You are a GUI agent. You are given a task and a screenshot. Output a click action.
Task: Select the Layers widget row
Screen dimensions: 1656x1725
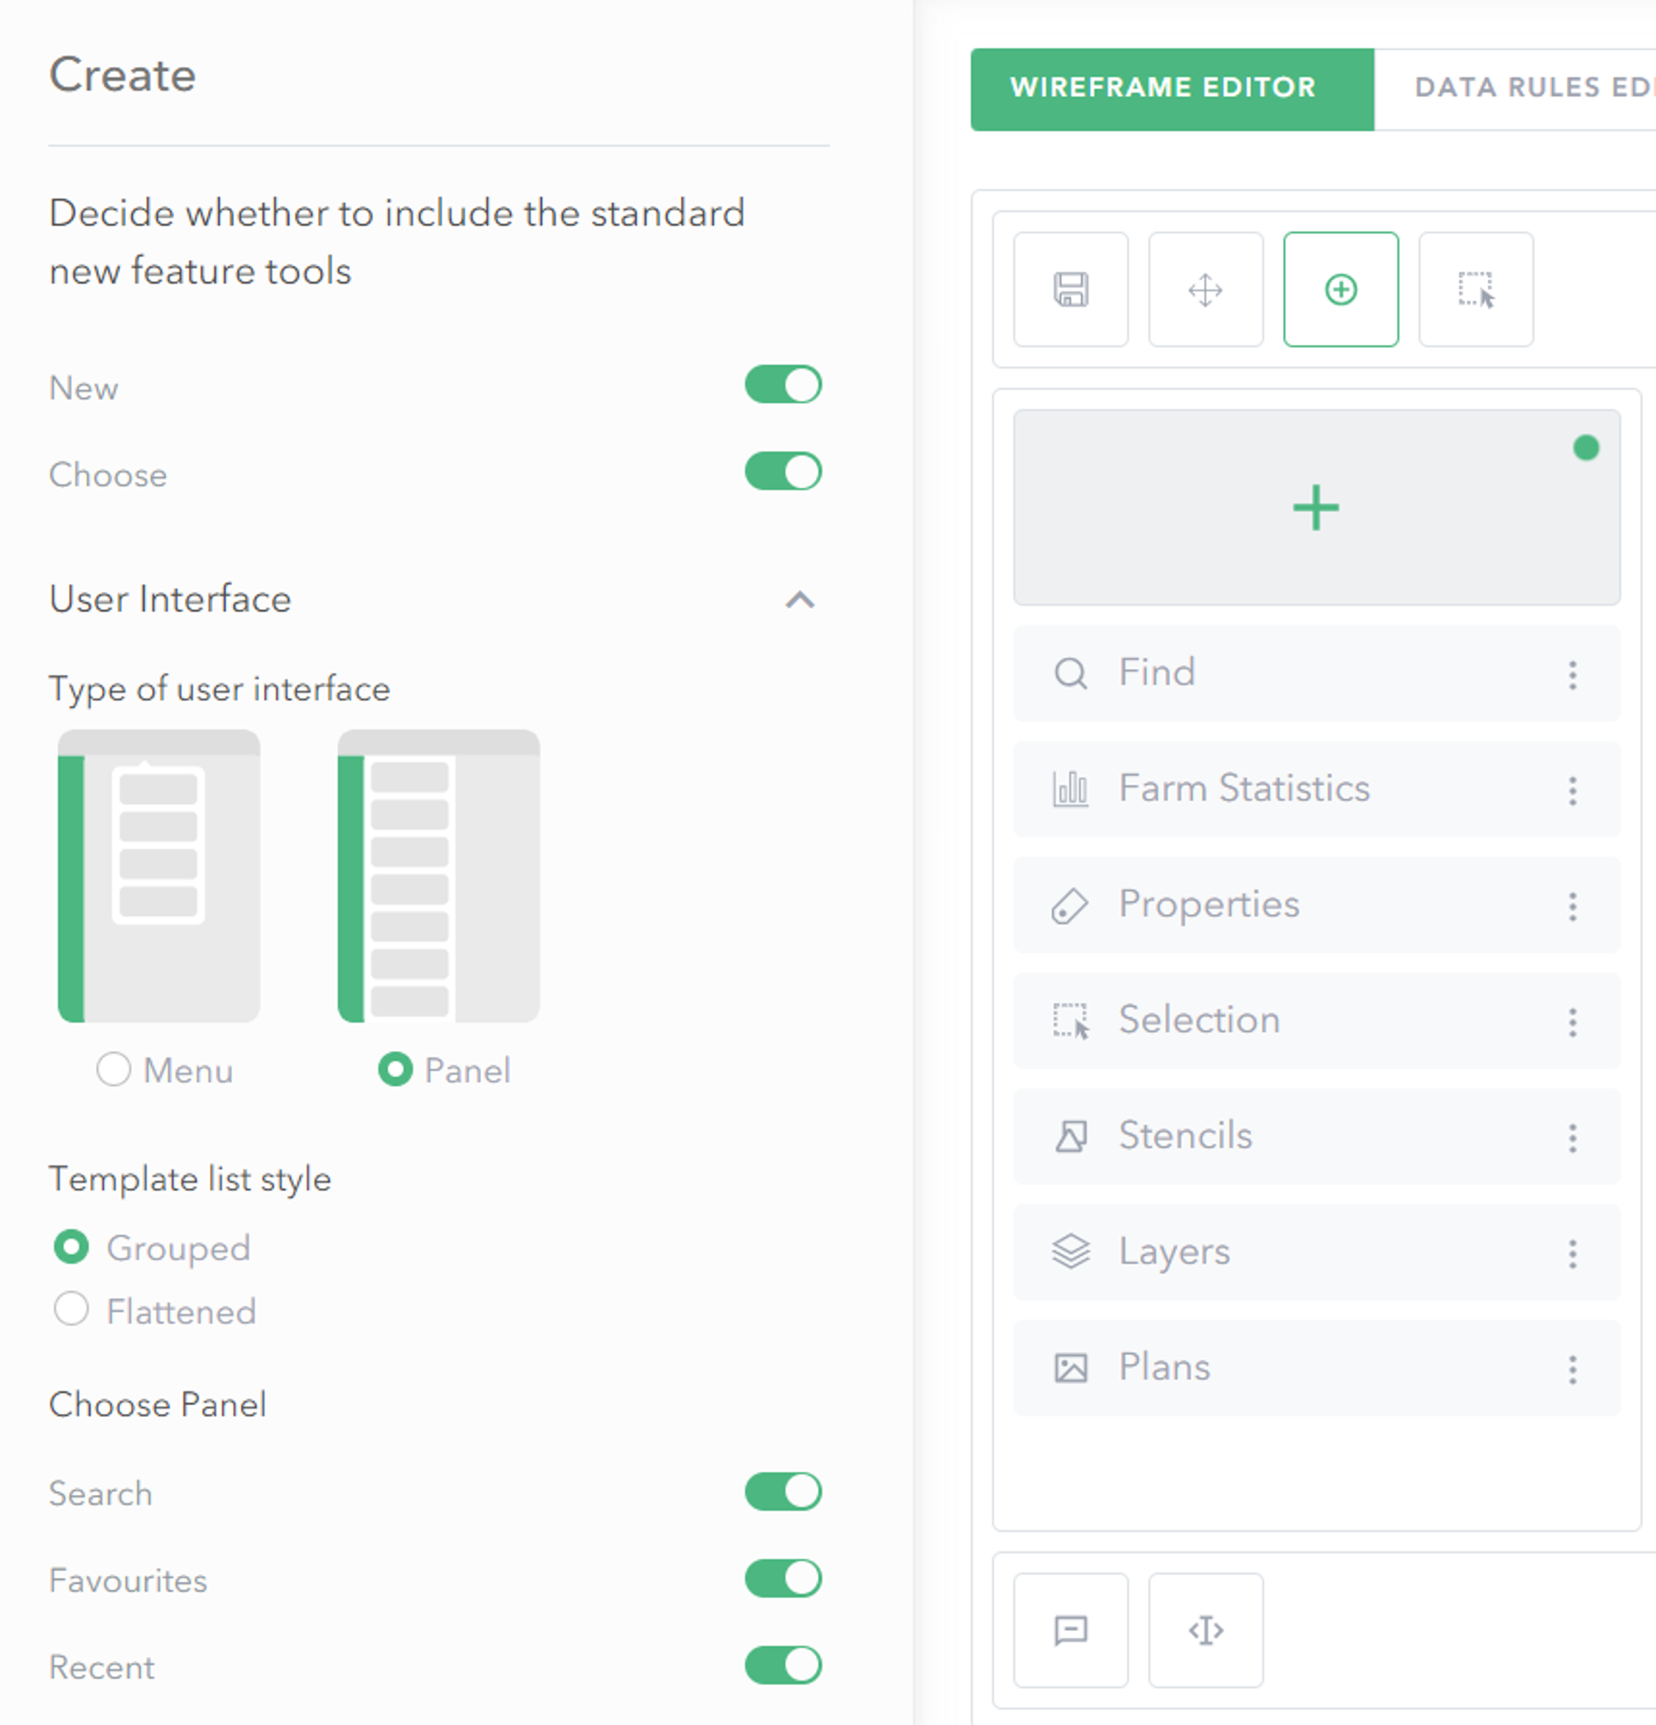(x=1317, y=1253)
